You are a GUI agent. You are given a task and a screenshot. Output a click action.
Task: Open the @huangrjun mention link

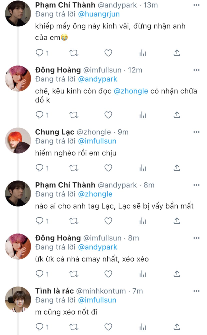99,14
